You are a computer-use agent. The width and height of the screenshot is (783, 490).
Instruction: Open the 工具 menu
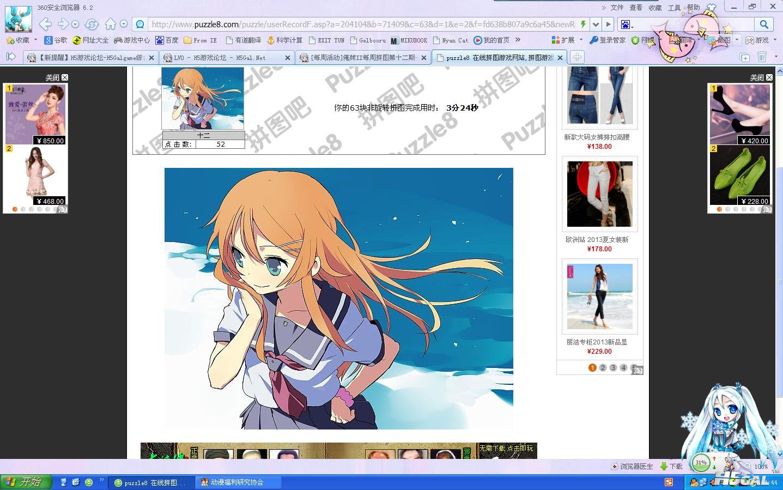(x=675, y=8)
